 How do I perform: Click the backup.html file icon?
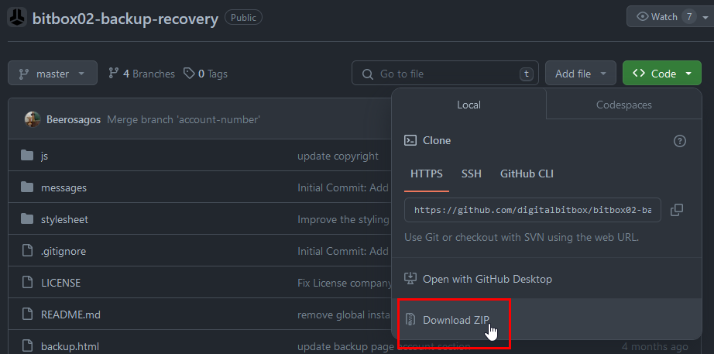click(27, 345)
